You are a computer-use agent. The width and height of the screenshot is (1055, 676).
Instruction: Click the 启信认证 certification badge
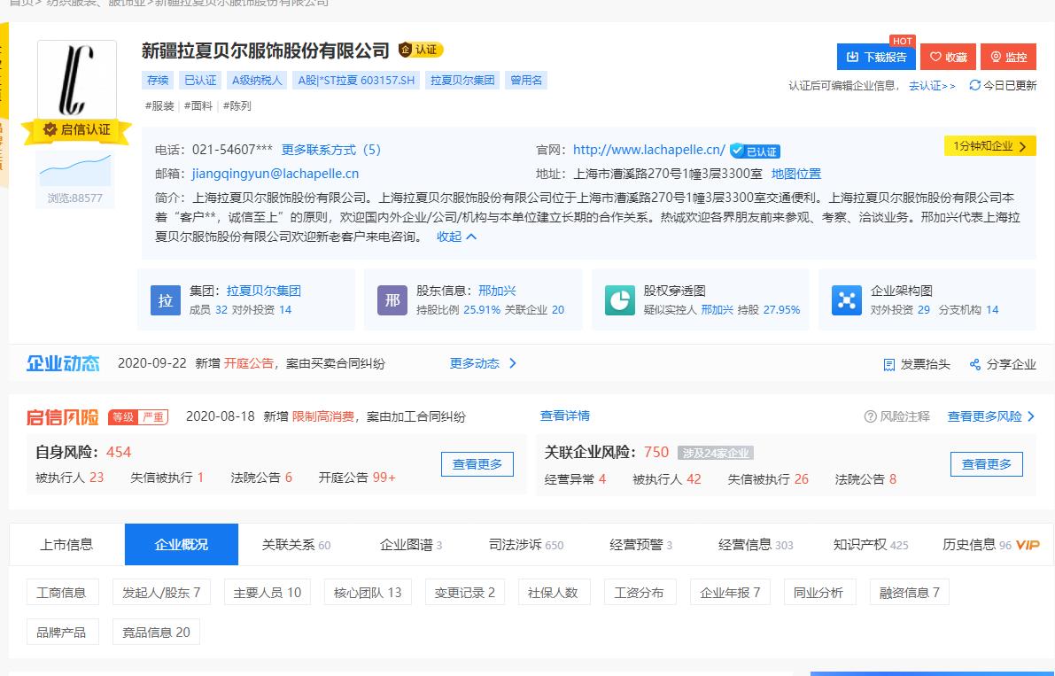tap(77, 129)
